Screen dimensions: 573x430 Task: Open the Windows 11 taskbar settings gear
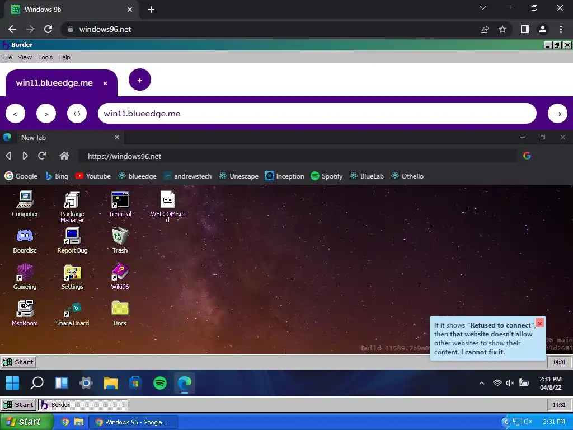point(86,383)
